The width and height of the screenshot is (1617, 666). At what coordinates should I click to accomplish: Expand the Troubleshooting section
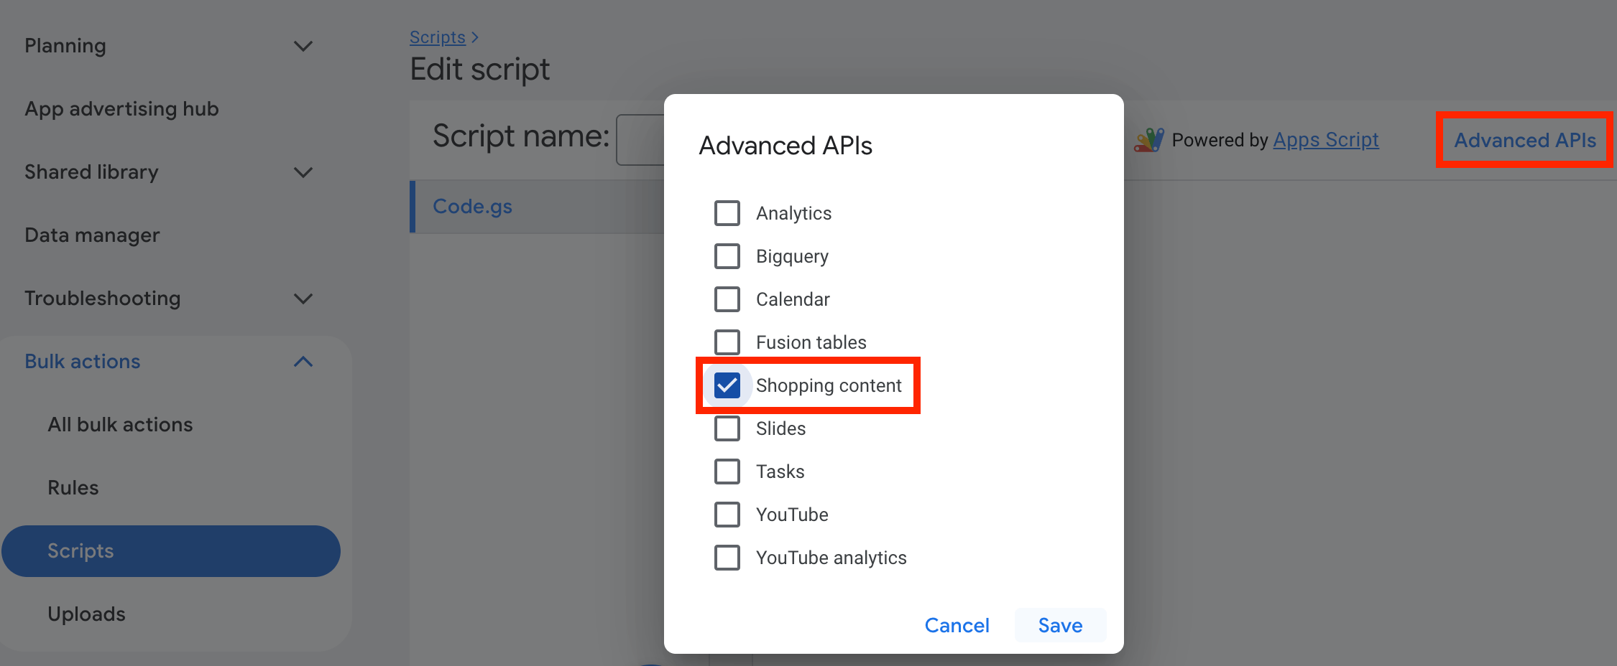click(x=303, y=299)
